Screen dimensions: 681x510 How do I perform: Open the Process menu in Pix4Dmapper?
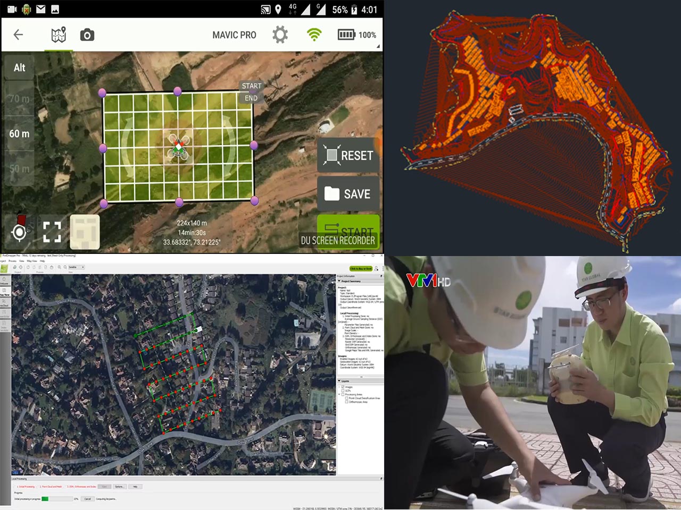(x=12, y=261)
